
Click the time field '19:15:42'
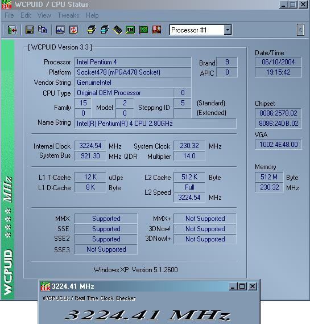click(278, 72)
